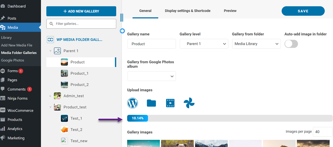
Task: Click the video upload icon
Action: pos(170,103)
